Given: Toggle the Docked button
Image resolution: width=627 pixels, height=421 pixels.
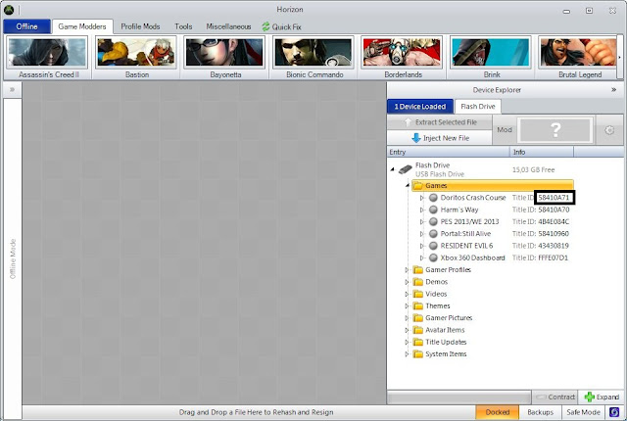Looking at the screenshot, I should click(x=497, y=412).
